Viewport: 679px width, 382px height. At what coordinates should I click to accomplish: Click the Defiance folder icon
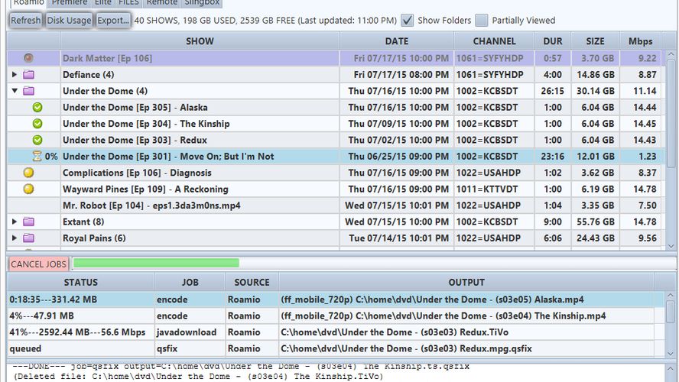[28, 74]
